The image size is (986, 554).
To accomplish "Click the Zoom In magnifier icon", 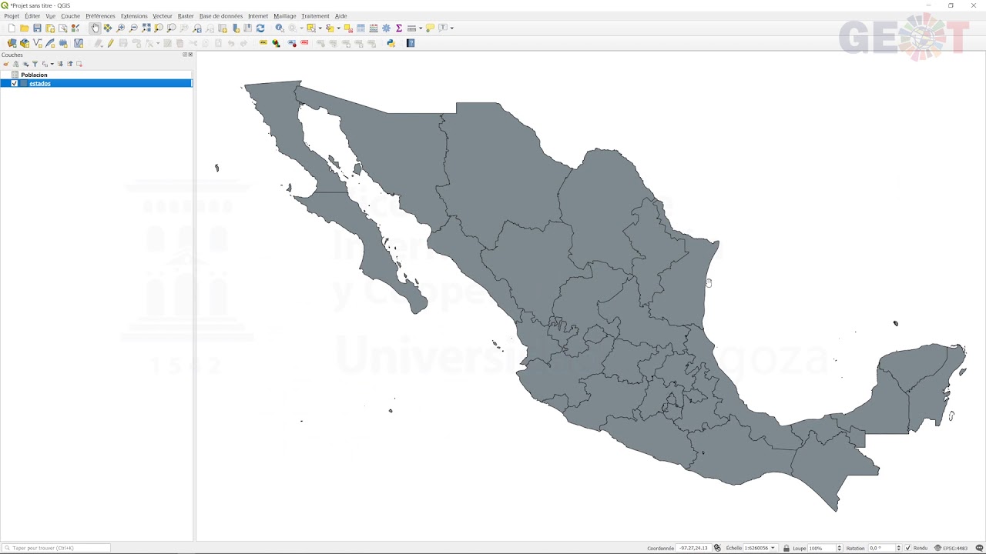I will click(x=120, y=28).
